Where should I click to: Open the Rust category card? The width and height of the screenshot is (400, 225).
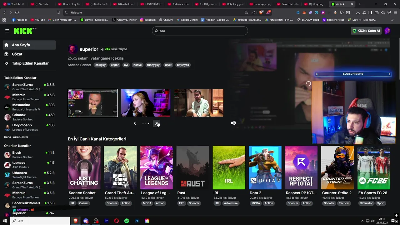click(192, 167)
